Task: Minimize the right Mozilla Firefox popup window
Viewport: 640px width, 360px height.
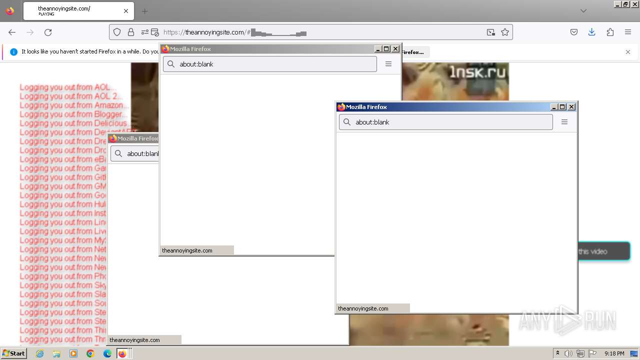Action: tap(554, 107)
